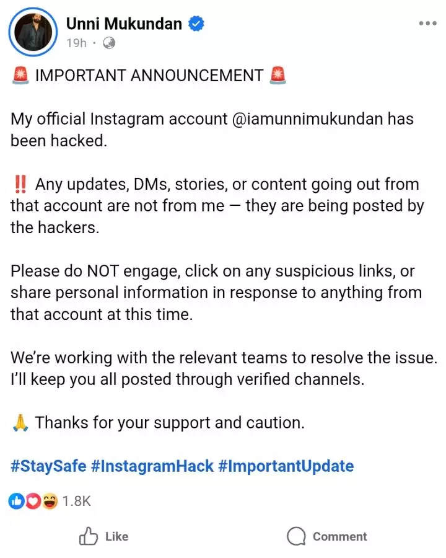View the 1.8K reactions count

click(x=77, y=501)
